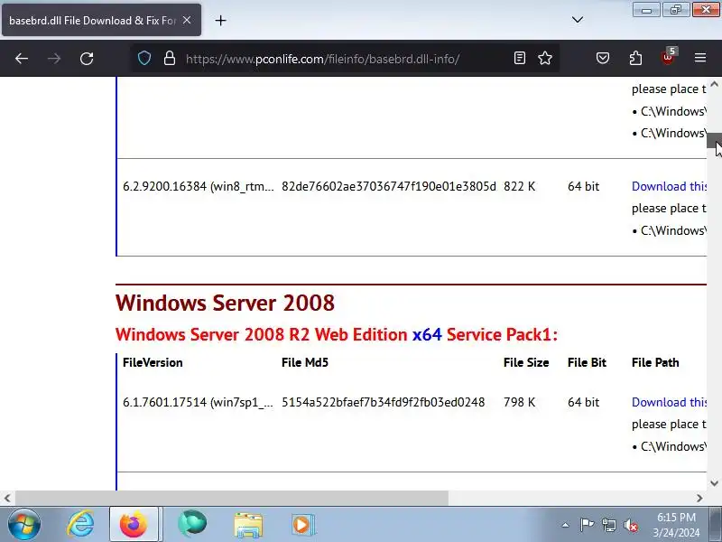Click the vertical scrollbar up arrow

click(x=714, y=84)
